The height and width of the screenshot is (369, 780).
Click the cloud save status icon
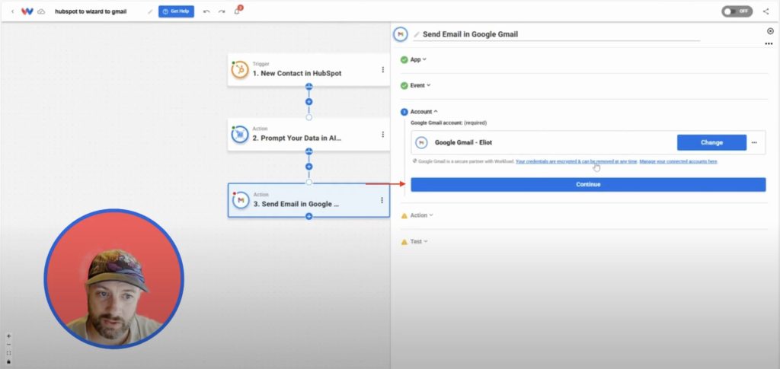point(41,11)
